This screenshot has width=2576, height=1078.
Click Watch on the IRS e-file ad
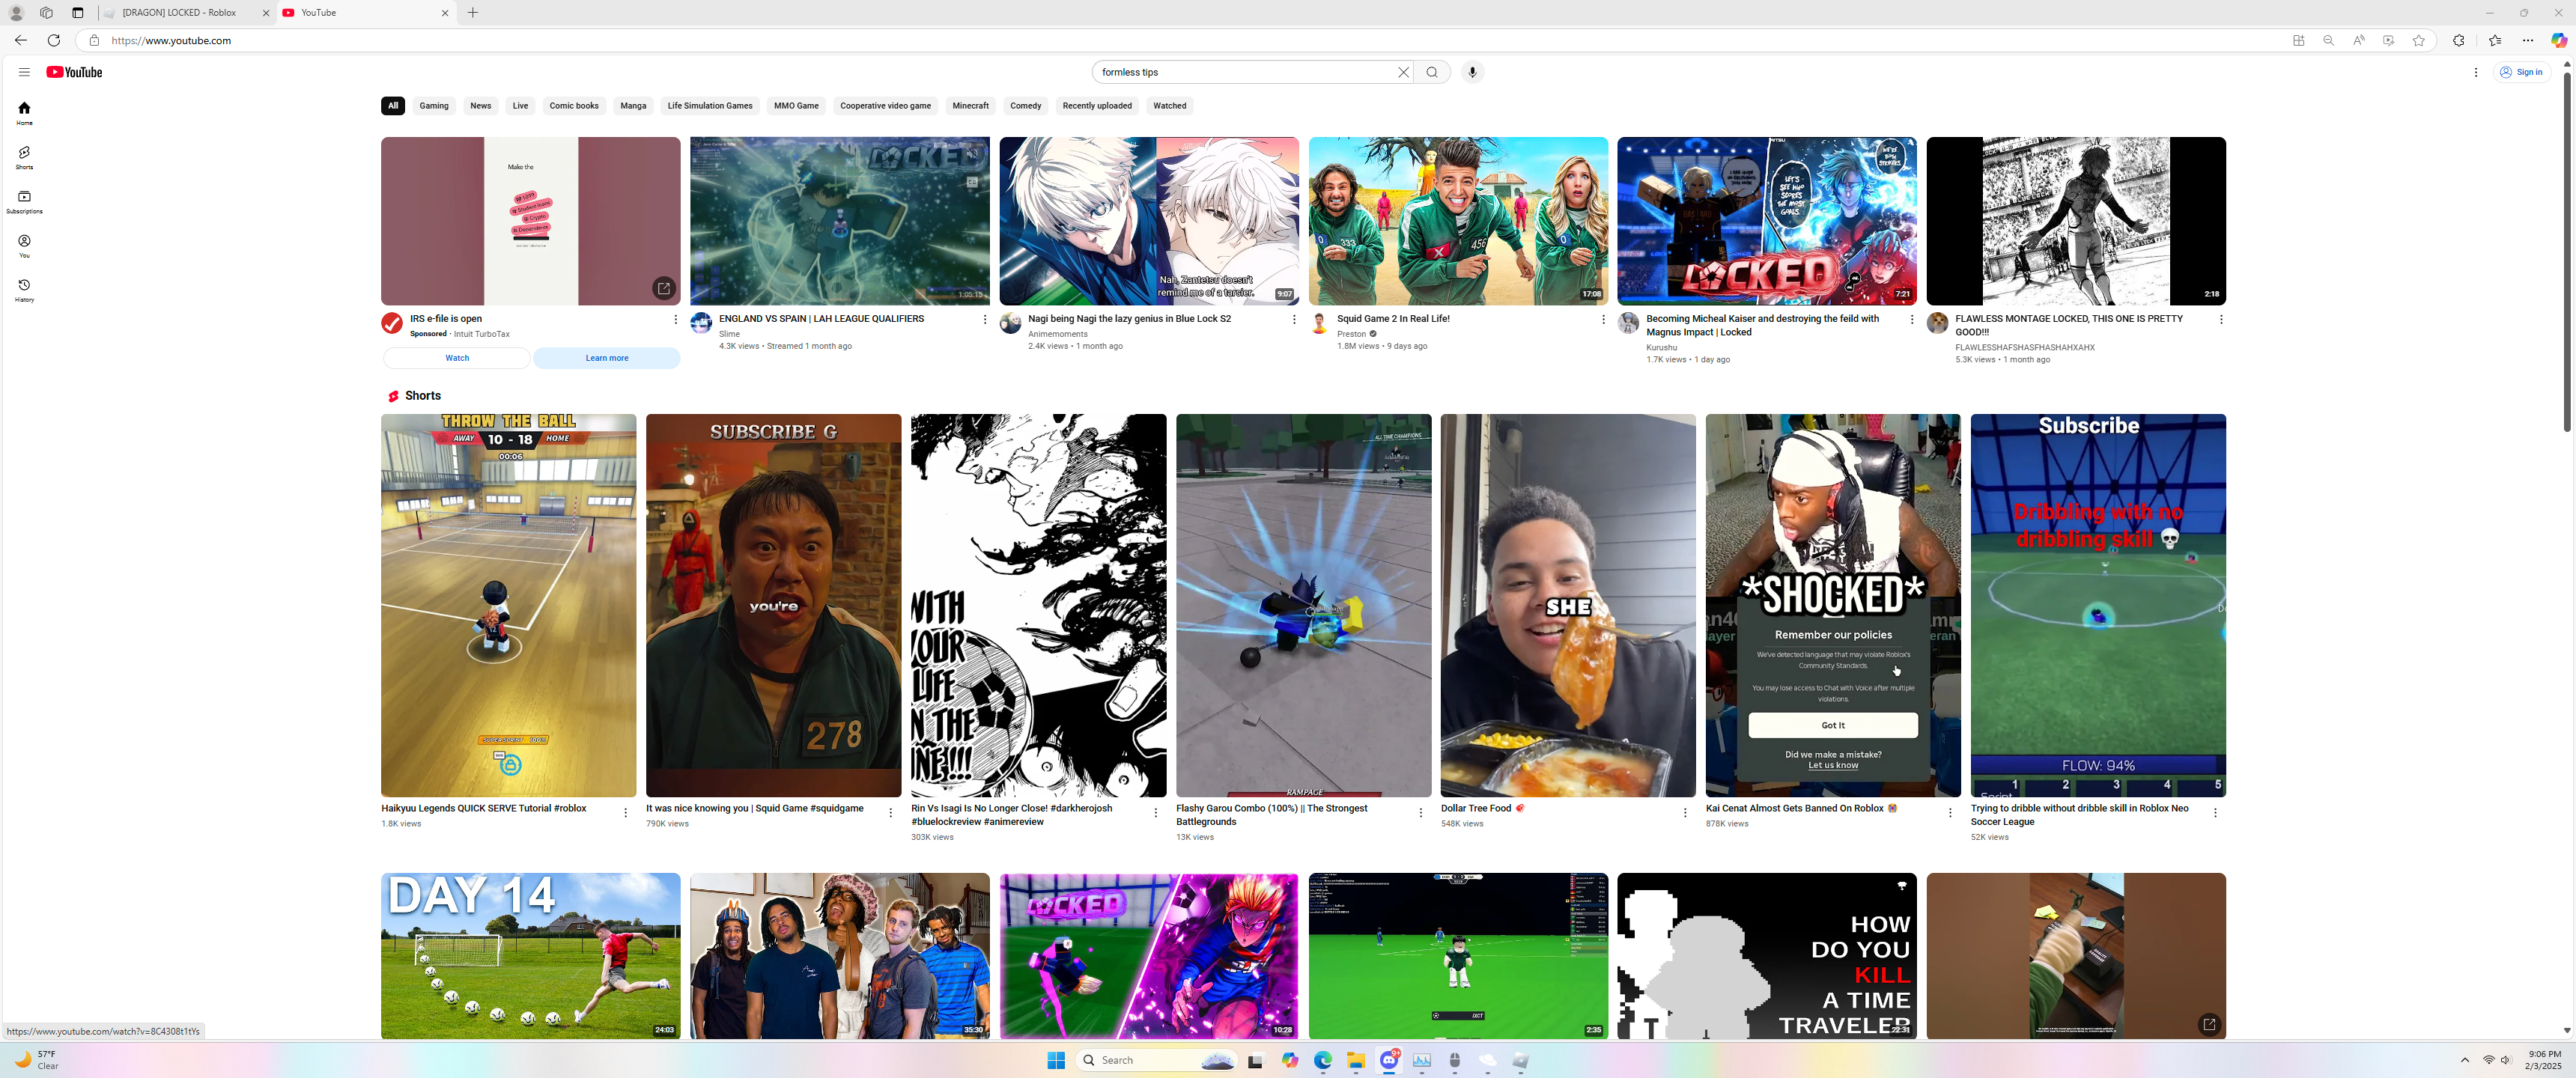pos(457,358)
